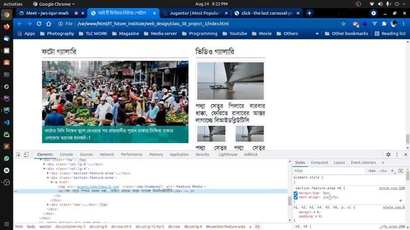410x230 pixels.
Task: Expand the first section-feature-area div
Action: pyautogui.click(x=48, y=173)
